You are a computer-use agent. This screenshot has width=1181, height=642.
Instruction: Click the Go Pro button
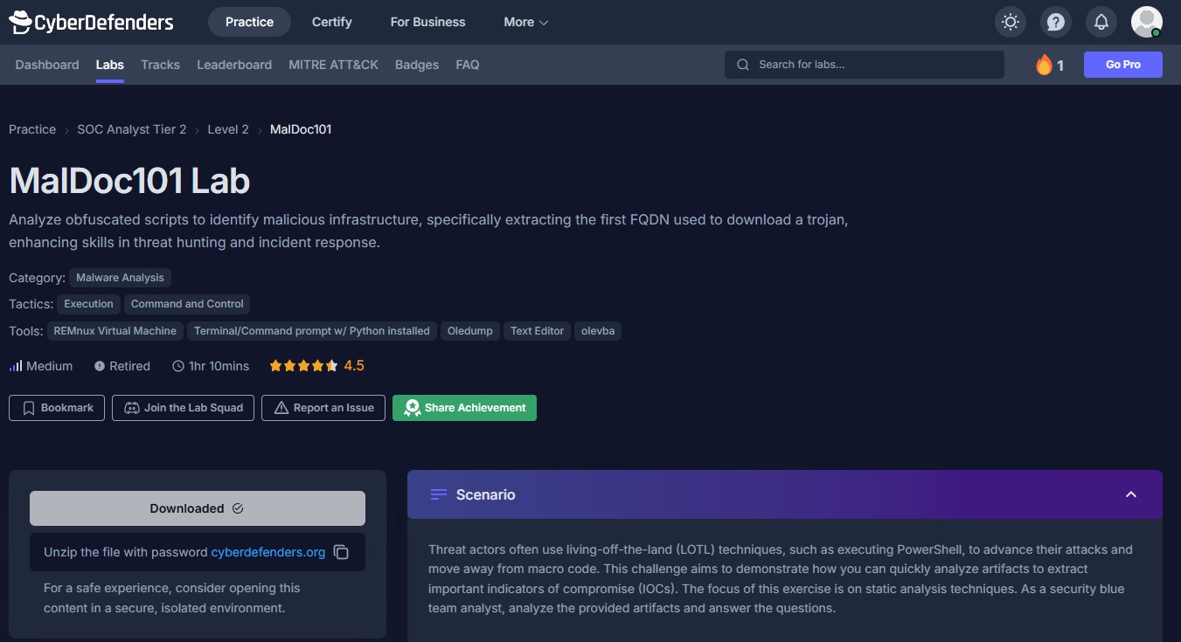(x=1123, y=65)
